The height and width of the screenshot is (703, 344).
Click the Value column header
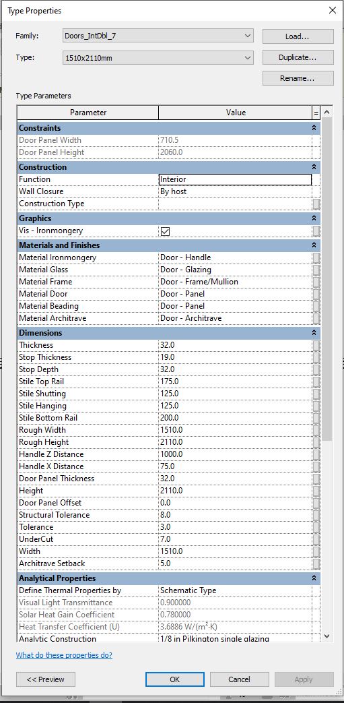(235, 113)
